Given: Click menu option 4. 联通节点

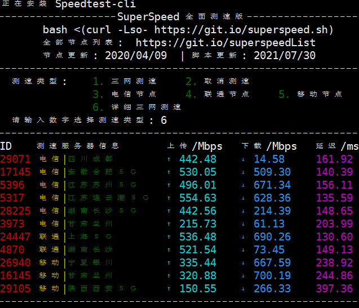Looking at the screenshot, I should (x=218, y=94).
